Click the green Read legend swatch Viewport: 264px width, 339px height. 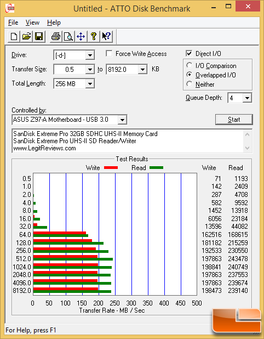click(x=156, y=167)
